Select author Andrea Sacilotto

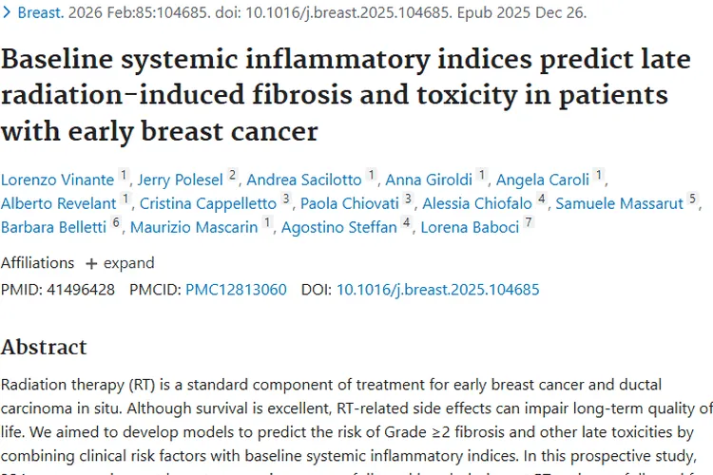click(304, 178)
